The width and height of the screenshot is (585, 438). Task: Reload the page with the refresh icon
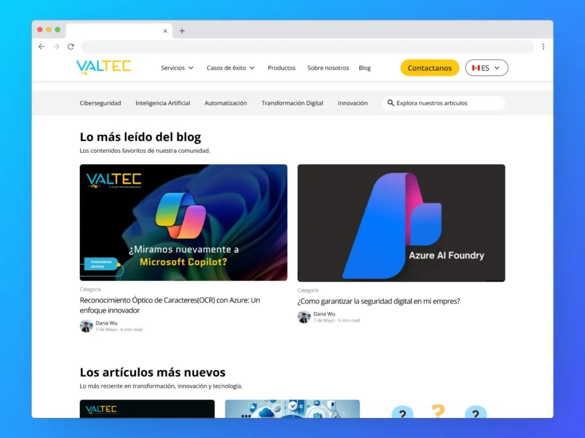coord(70,47)
